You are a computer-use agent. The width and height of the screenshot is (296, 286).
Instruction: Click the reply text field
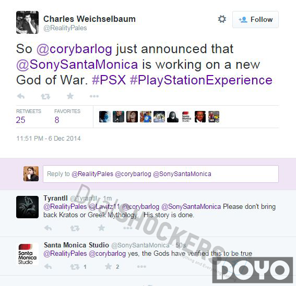pos(161,174)
